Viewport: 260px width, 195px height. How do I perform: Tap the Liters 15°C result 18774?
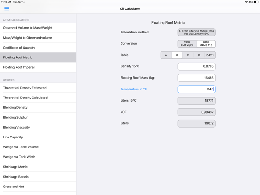(x=196, y=101)
